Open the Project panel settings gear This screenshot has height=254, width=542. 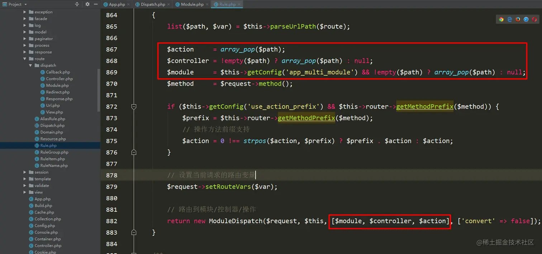pos(87,4)
